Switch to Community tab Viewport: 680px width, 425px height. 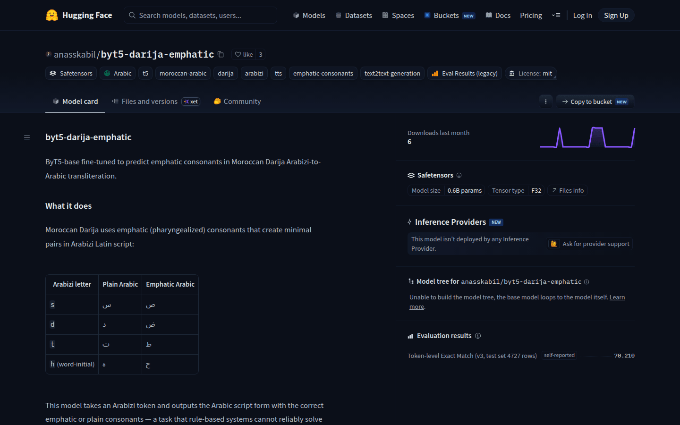(x=237, y=102)
